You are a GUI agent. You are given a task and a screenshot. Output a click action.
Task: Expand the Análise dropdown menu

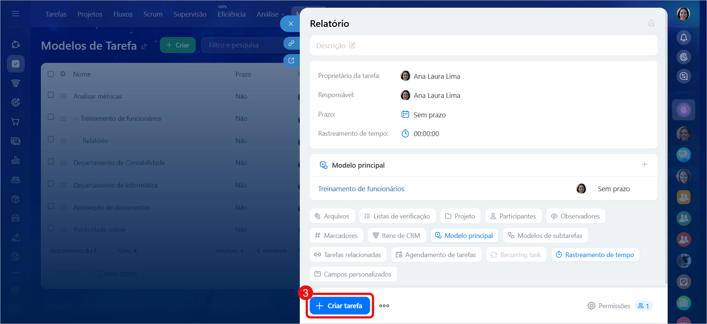click(x=270, y=14)
